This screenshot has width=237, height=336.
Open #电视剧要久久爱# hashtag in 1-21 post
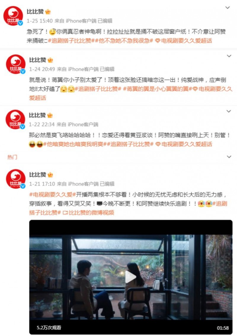point(53,195)
